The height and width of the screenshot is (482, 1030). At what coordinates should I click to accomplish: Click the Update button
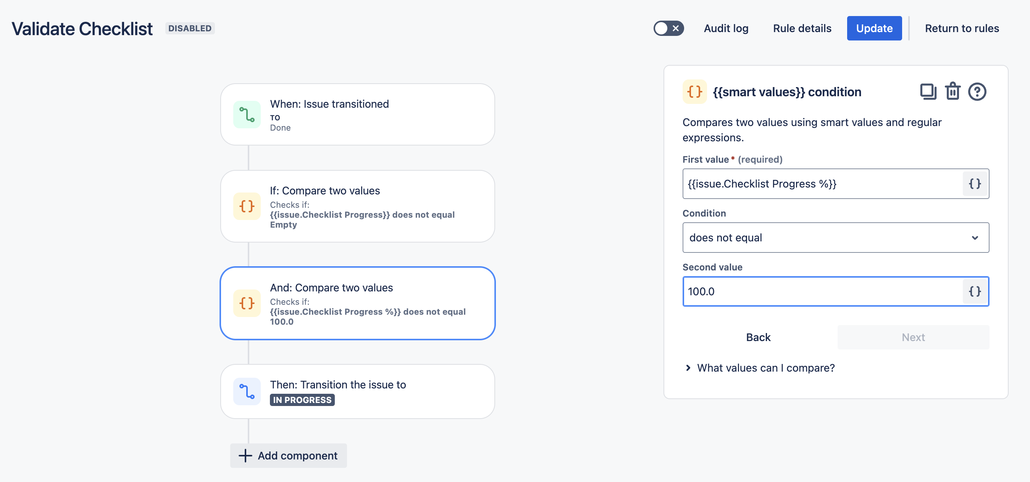[874, 28]
